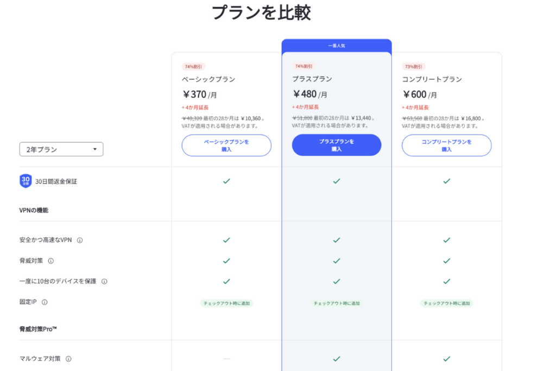Click info icon next to 固定IP

click(x=45, y=302)
